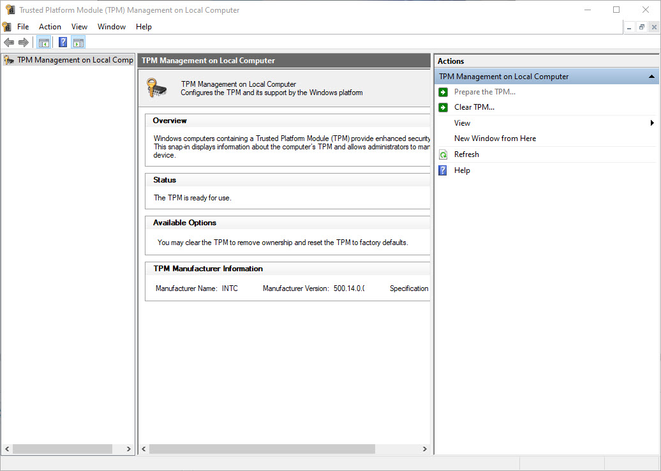The image size is (661, 471).
Task: Click the submenu arrow next to View
Action: (x=652, y=123)
